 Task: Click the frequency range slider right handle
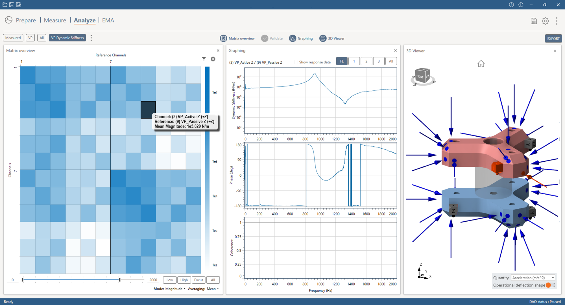tap(119, 280)
